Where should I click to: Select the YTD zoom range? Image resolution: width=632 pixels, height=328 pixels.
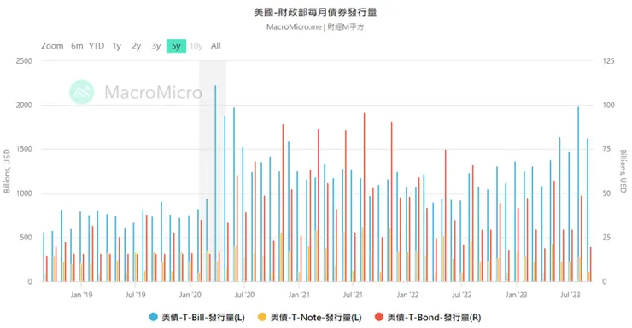coord(97,46)
